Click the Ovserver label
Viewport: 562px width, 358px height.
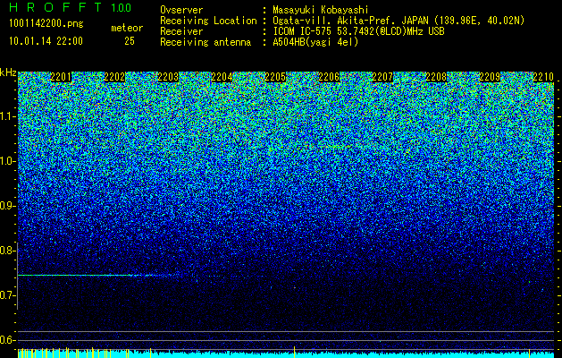tap(181, 10)
